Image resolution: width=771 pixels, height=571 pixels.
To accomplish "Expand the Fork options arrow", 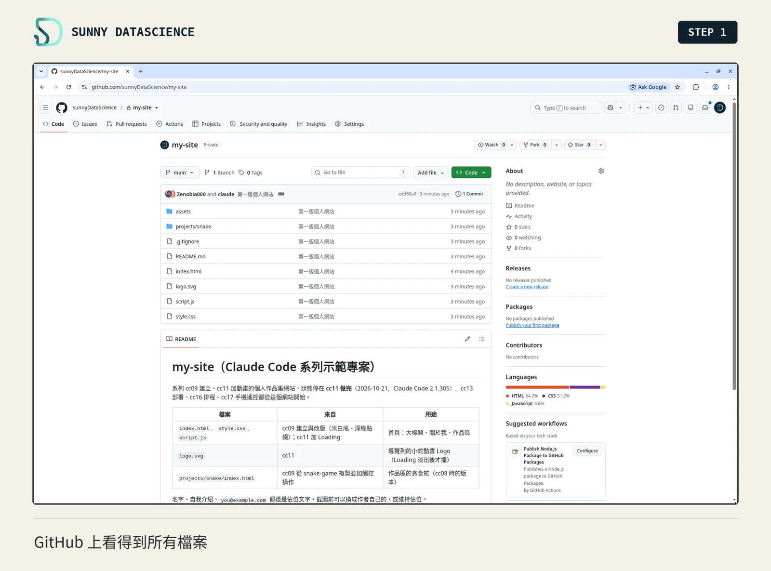I will (x=557, y=145).
